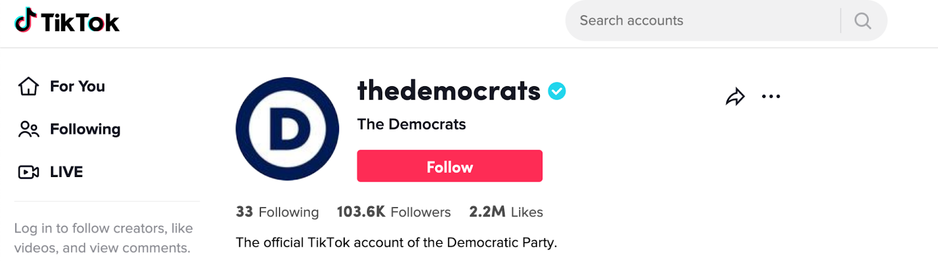The height and width of the screenshot is (265, 938).
Task: Click the official account bio text
Action: point(396,243)
